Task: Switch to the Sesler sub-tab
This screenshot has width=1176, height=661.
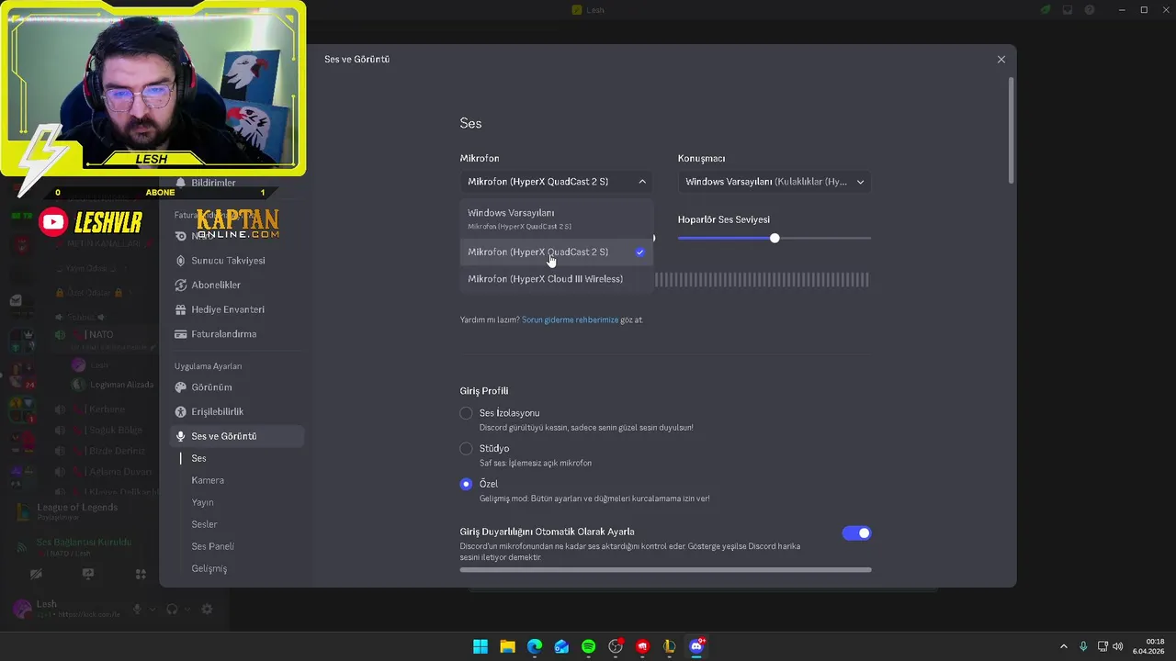Action: (x=204, y=524)
